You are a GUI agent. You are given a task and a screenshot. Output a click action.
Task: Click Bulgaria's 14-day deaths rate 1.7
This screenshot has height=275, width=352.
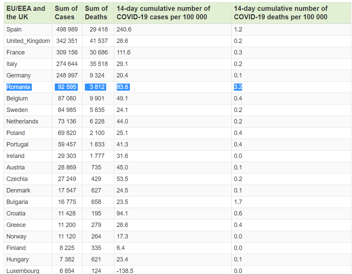click(238, 202)
